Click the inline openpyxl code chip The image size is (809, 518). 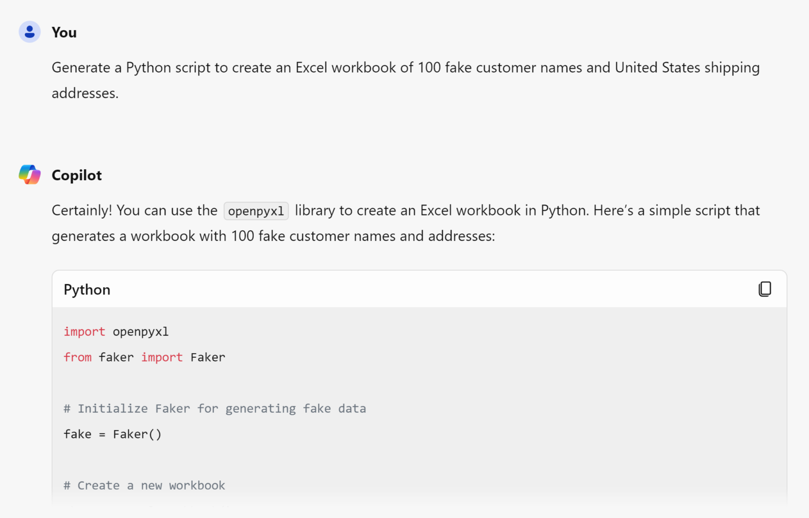click(x=256, y=211)
